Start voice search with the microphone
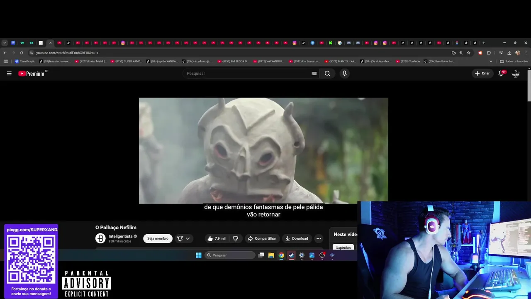The width and height of the screenshot is (531, 299). tap(344, 74)
